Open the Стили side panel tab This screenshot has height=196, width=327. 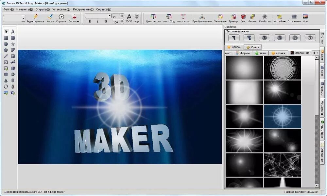pyautogui.click(x=322, y=38)
